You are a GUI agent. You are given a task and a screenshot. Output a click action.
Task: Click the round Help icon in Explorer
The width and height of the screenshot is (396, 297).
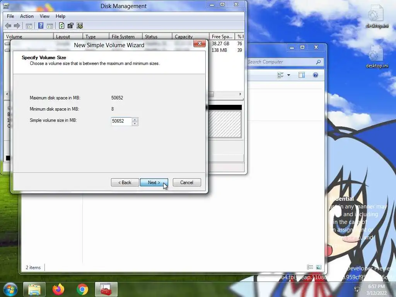[x=316, y=75]
